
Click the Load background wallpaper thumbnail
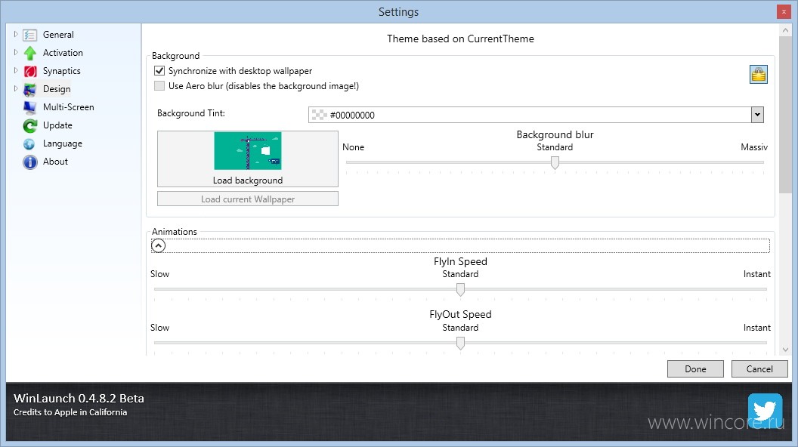click(248, 150)
